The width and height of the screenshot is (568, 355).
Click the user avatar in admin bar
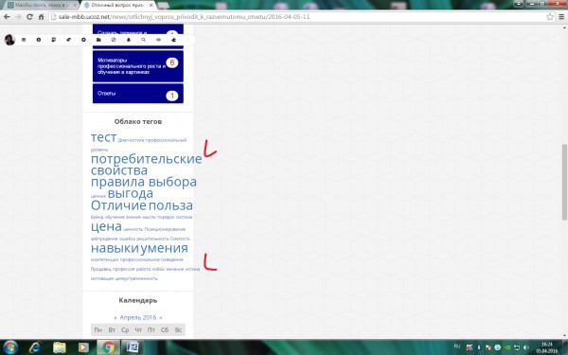point(9,40)
